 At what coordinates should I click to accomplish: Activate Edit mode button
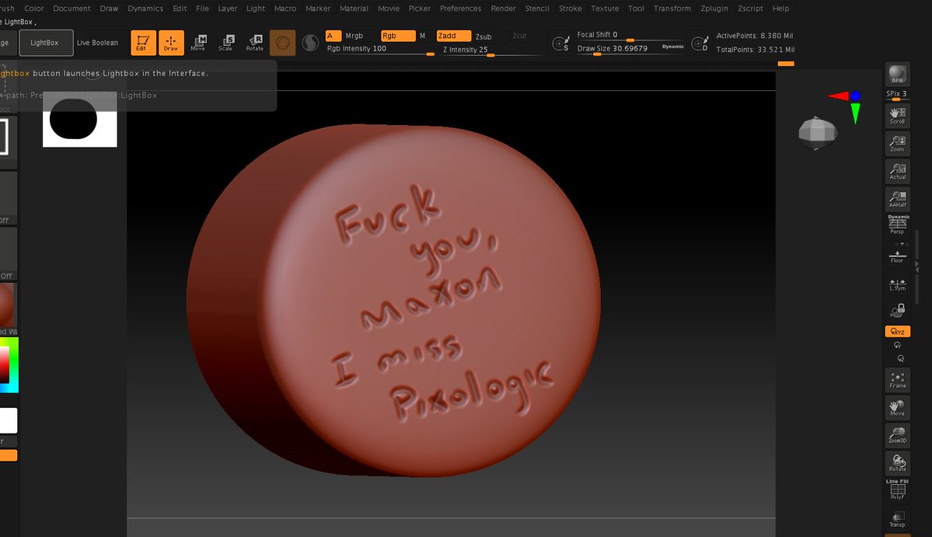(143, 43)
